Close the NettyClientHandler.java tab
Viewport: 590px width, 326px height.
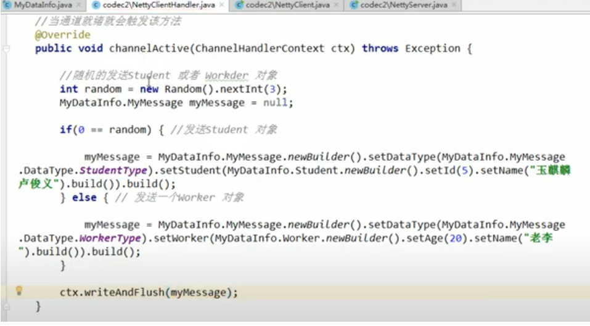tap(221, 5)
